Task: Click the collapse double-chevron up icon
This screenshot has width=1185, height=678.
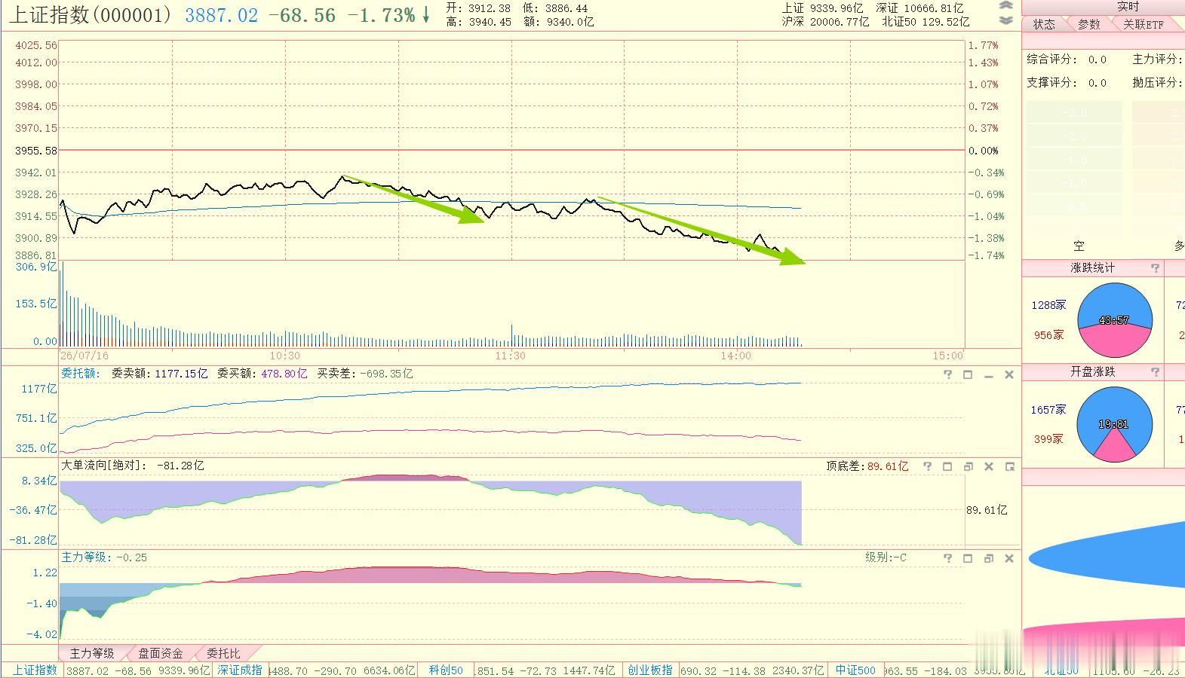Action: point(1005,6)
